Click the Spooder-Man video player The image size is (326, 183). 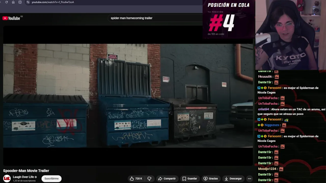[128, 96]
